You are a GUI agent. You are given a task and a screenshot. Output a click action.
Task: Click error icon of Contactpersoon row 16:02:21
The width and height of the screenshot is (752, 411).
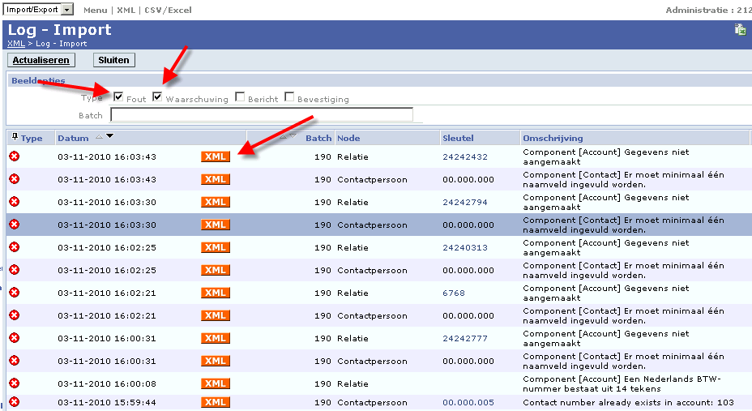tap(15, 315)
